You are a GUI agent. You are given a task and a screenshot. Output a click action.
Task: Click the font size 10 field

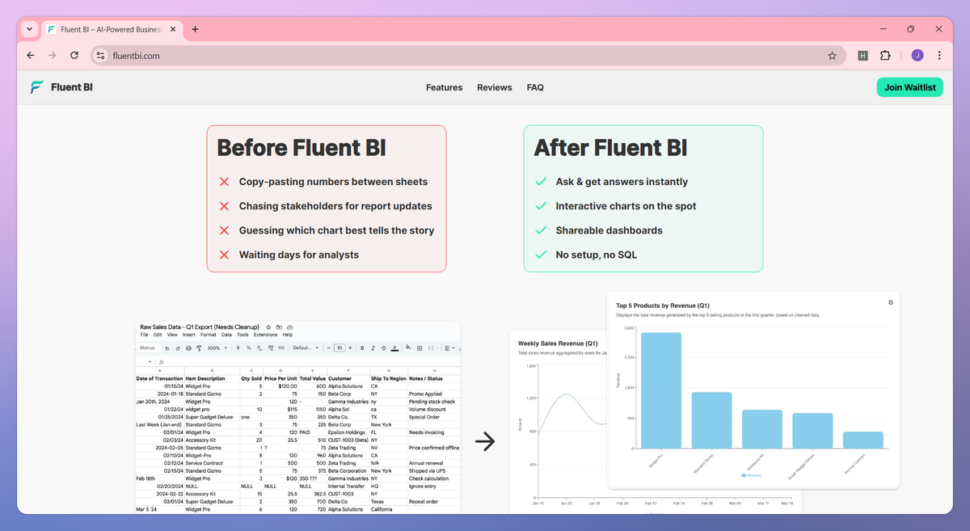pos(339,348)
